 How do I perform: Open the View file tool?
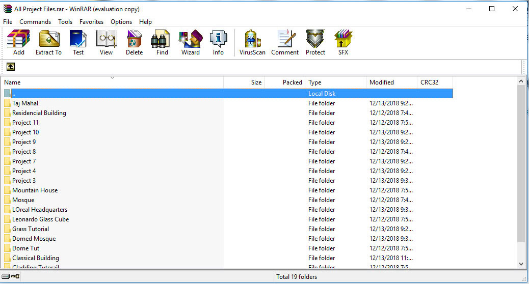coord(107,42)
